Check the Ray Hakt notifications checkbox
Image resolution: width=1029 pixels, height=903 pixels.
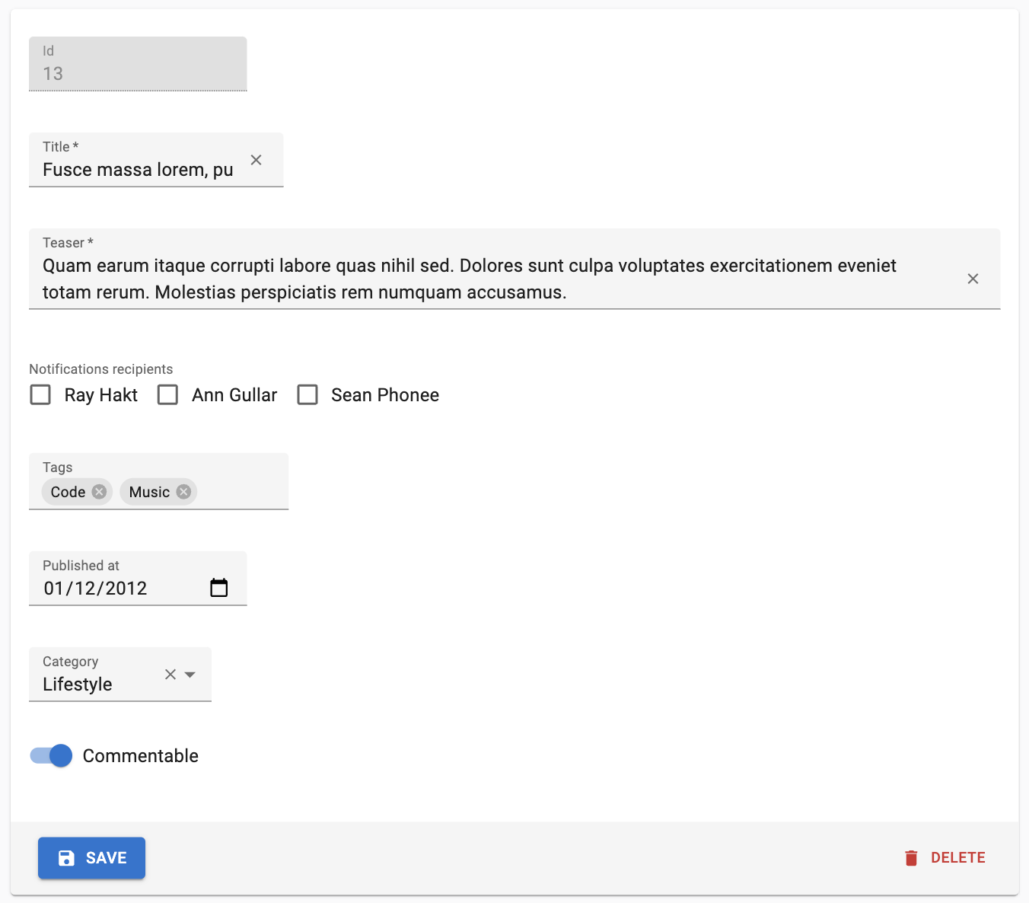pos(40,394)
